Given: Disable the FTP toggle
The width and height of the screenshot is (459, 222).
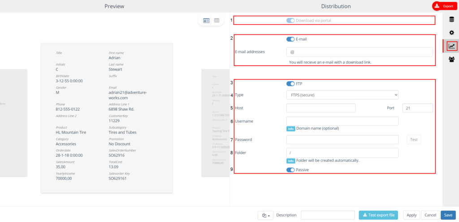Looking at the screenshot, I should [290, 84].
